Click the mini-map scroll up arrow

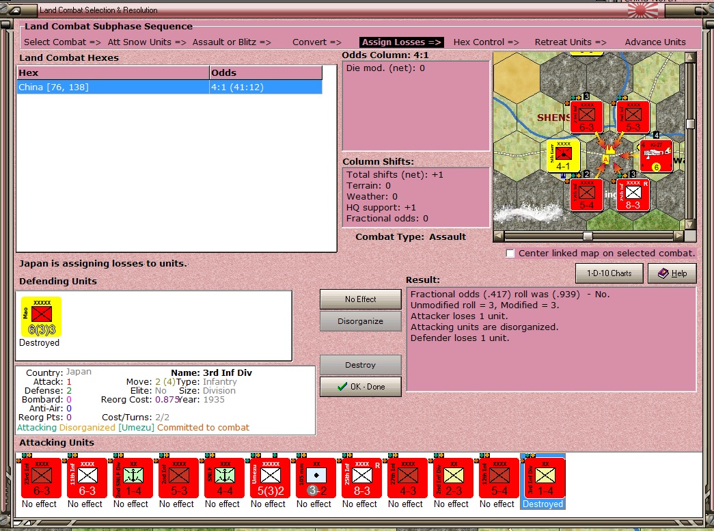pyautogui.click(x=690, y=57)
